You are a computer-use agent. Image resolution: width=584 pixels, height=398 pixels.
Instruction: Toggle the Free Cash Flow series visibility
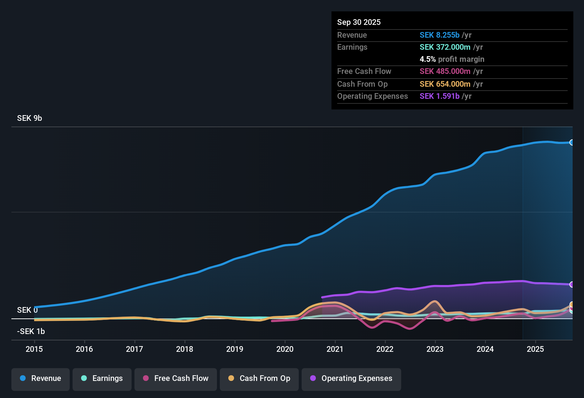[175, 378]
